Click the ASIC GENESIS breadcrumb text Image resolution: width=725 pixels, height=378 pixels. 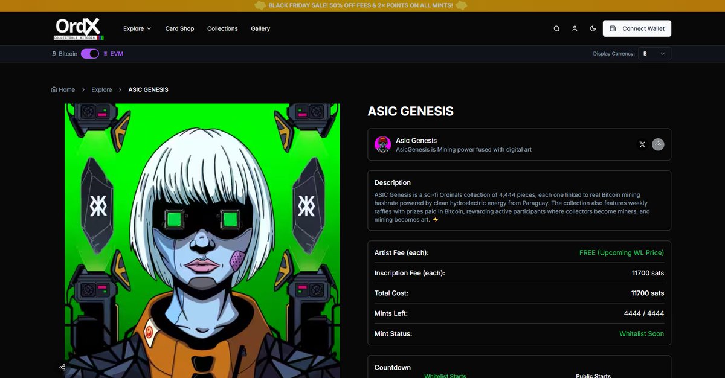point(148,89)
